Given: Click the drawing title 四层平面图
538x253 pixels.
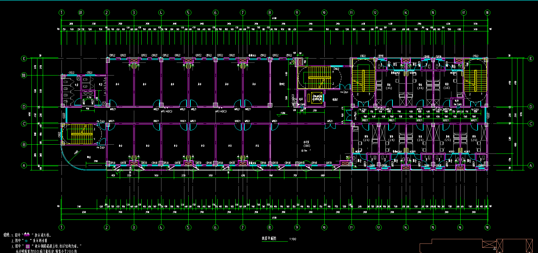Looking at the screenshot, I should pyautogui.click(x=271, y=239).
